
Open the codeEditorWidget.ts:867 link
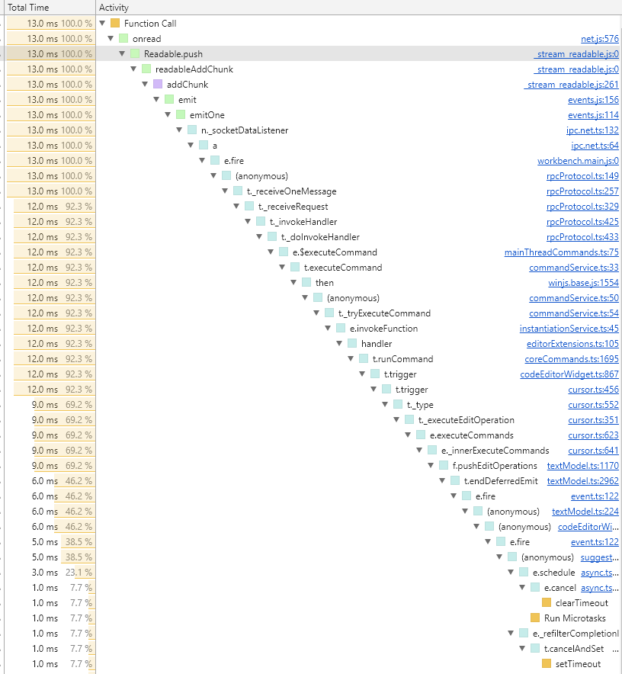[569, 374]
